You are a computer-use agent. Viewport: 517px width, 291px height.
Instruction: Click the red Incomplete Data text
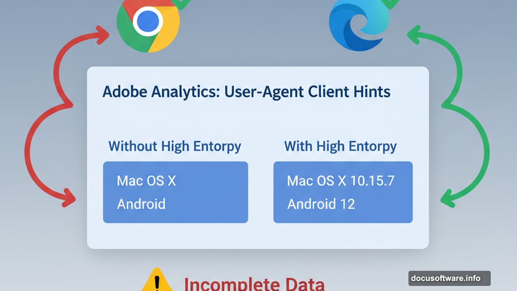pos(254,283)
